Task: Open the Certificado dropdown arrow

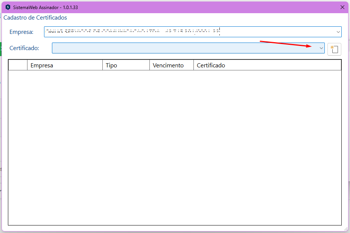Action: (x=321, y=48)
